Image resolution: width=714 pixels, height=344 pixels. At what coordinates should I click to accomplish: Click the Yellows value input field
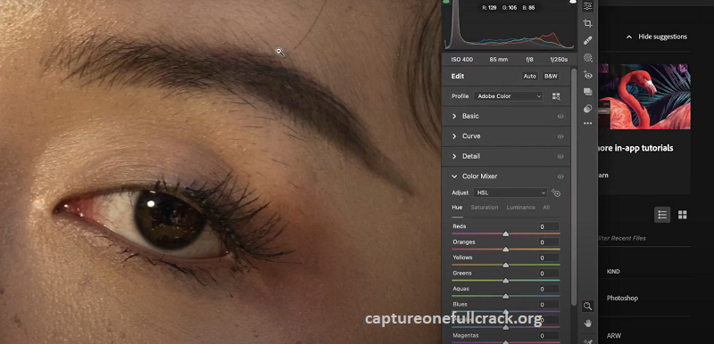(548, 258)
